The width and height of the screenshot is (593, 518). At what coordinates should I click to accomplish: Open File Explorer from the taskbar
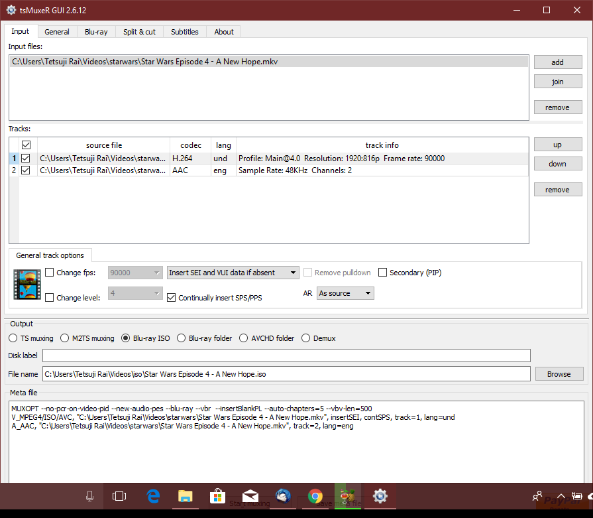(186, 496)
